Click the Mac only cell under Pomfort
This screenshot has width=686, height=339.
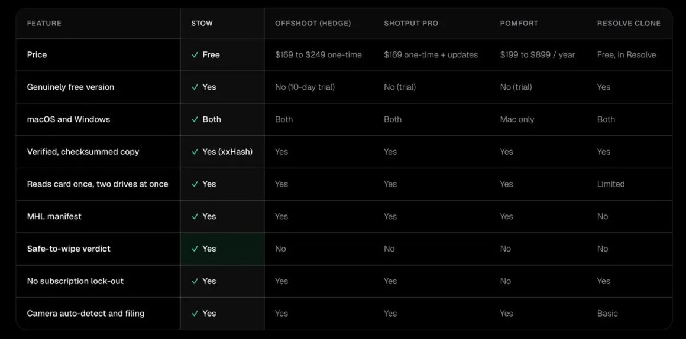click(x=517, y=120)
